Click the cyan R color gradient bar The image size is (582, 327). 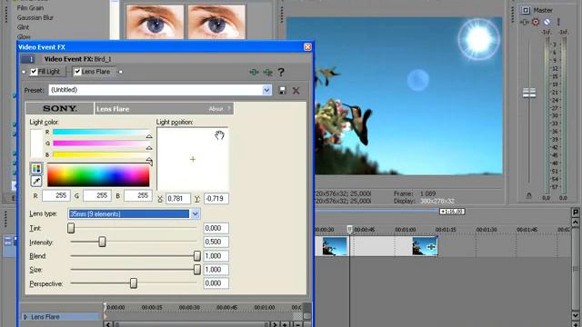tap(101, 132)
